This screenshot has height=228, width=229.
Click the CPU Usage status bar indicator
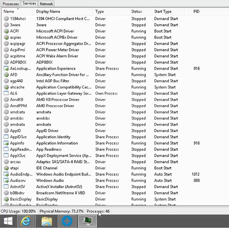(18, 211)
